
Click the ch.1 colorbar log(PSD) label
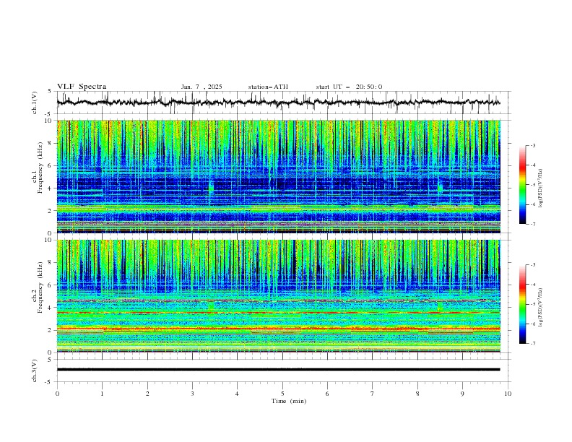[541, 188]
